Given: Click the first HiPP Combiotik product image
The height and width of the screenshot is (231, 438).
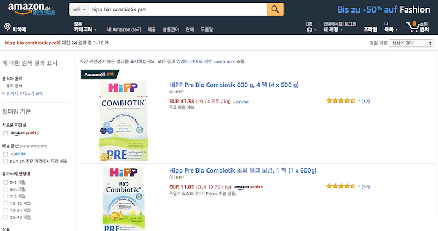Looking at the screenshot, I should coord(124,121).
